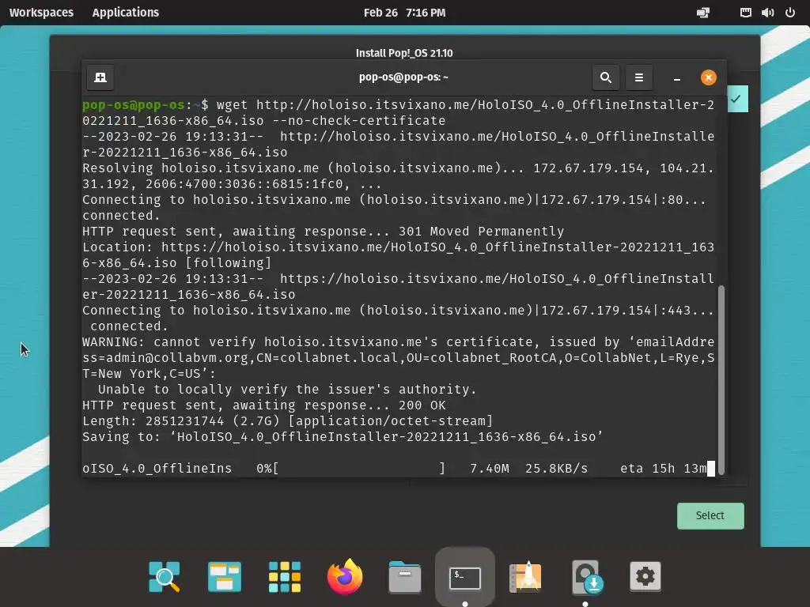Click the '301 Moved Permanently' text
This screenshot has width=810, height=607.
[x=481, y=232]
